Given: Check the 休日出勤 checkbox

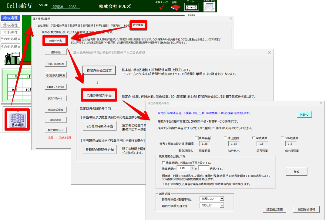Looking at the screenshot, I should 225,138.
